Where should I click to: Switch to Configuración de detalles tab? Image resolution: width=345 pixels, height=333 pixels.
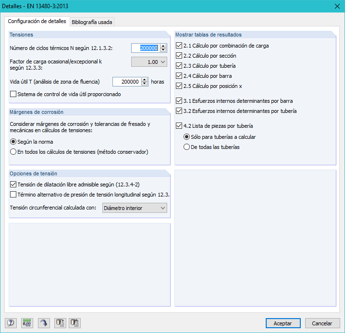(x=37, y=21)
